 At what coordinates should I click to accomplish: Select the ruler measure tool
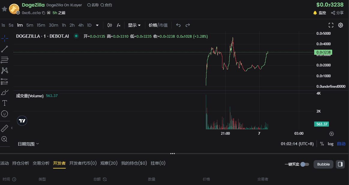pos(5,128)
